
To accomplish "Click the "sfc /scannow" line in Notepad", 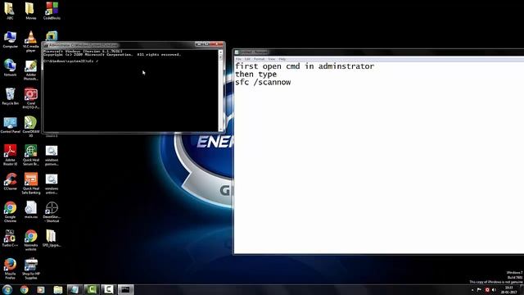I will point(263,82).
